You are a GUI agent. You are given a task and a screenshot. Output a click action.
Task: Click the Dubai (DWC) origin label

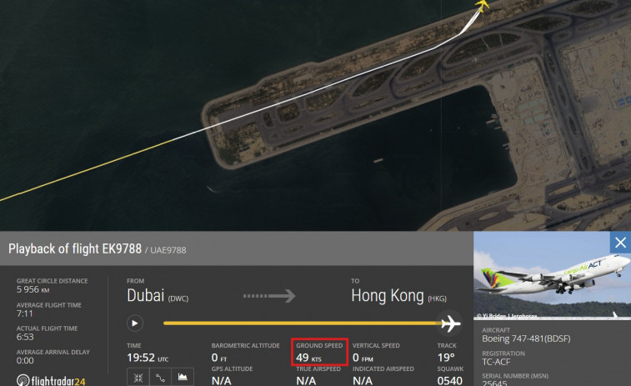click(158, 296)
